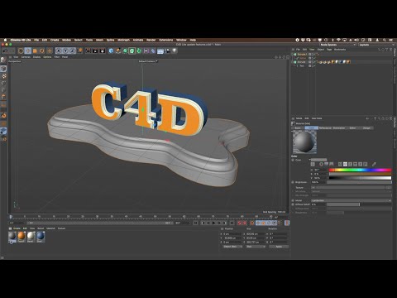Toggle the Diffuse Falloff animation circle

293,204
